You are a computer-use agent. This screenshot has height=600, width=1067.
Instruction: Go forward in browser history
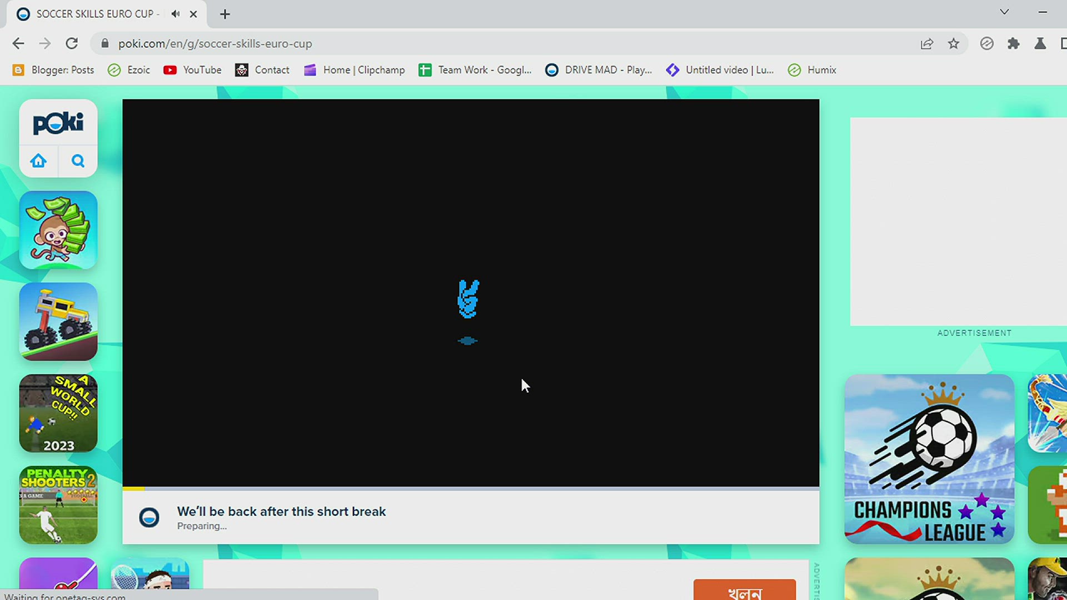click(44, 43)
